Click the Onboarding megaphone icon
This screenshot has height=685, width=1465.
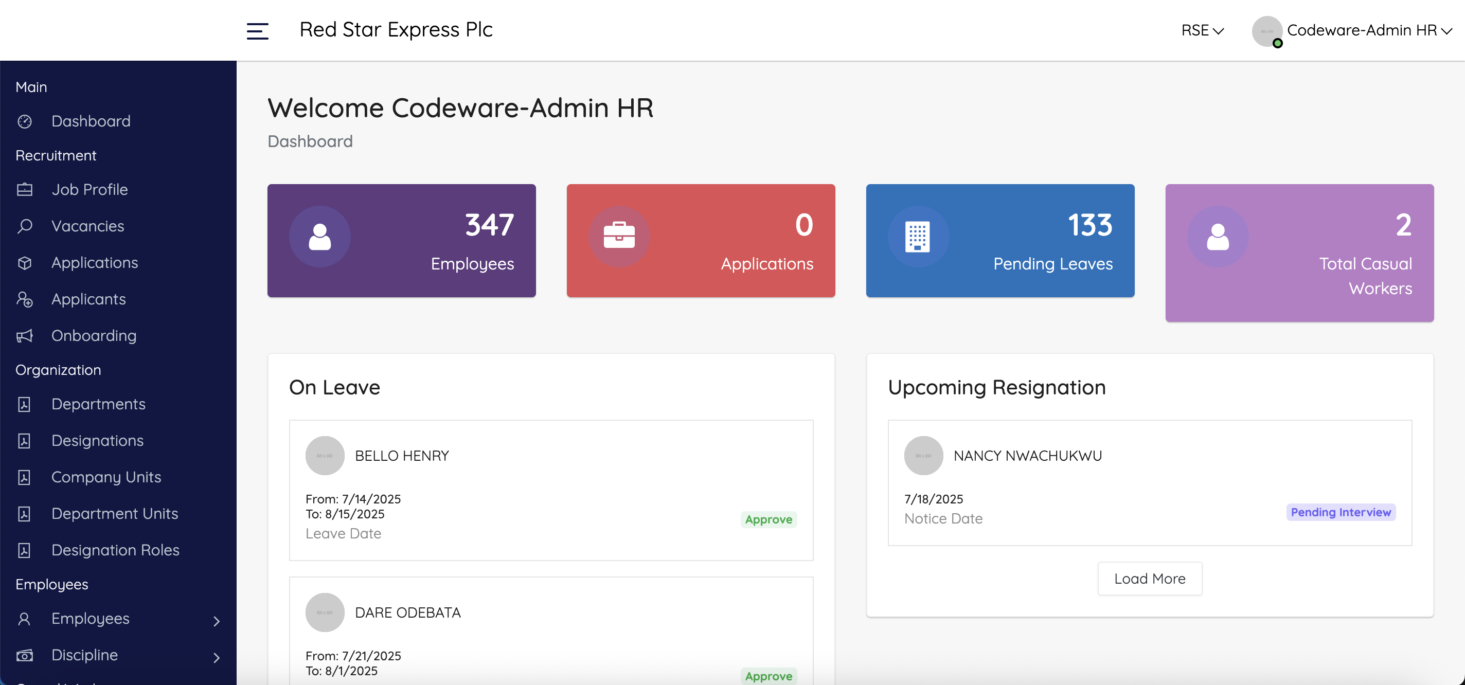click(25, 336)
